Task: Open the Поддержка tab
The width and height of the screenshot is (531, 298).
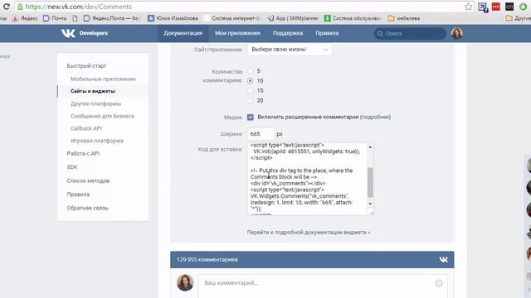Action: (288, 33)
